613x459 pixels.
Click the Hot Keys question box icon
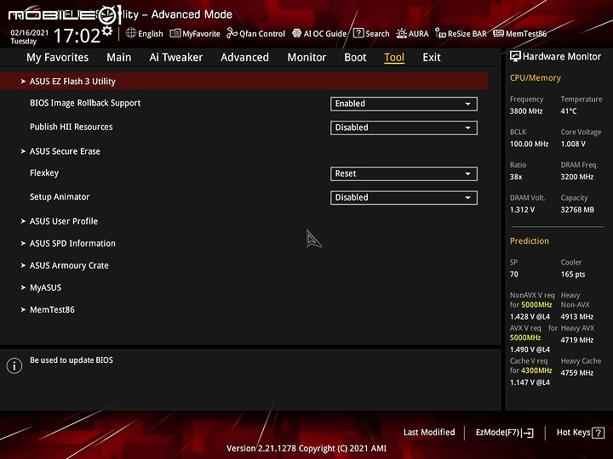[599, 433]
